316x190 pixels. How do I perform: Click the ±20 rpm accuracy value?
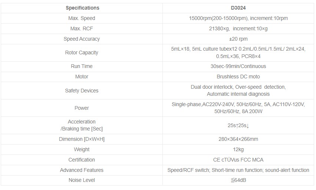coord(238,39)
